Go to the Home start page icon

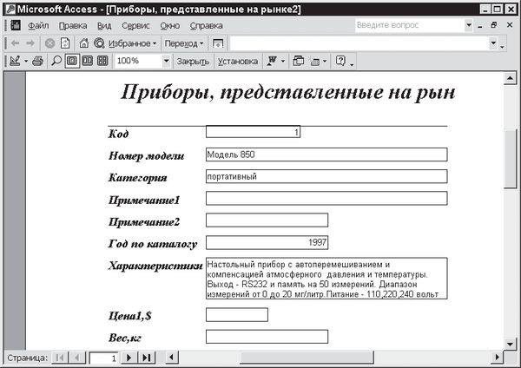point(83,43)
